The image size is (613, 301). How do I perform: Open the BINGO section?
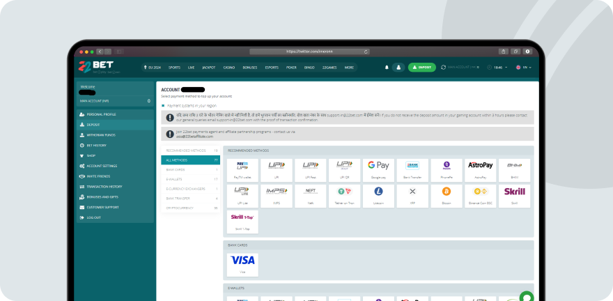click(309, 67)
